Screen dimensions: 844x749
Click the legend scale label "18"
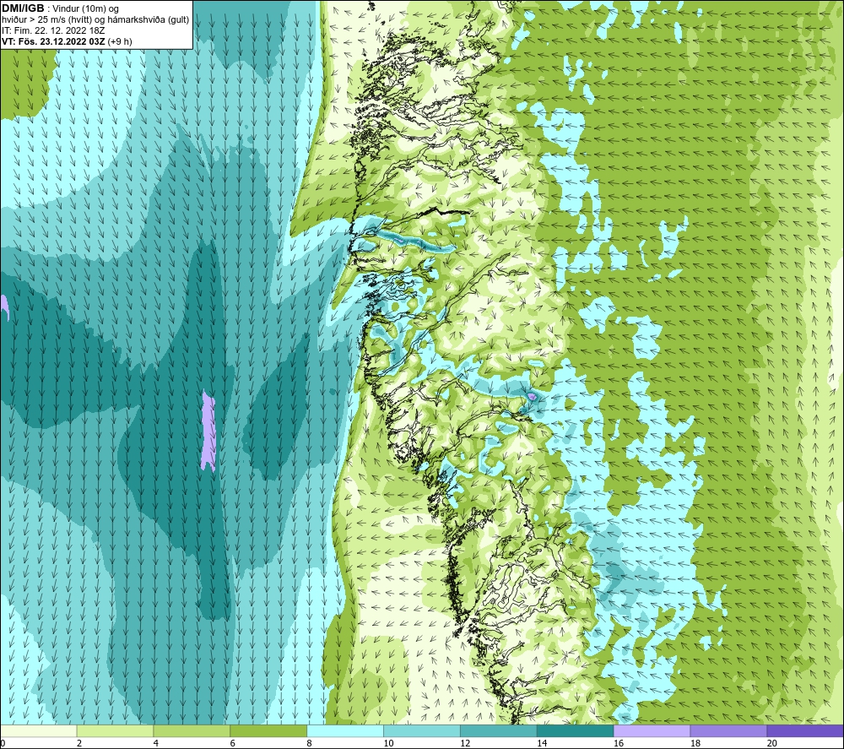[695, 743]
